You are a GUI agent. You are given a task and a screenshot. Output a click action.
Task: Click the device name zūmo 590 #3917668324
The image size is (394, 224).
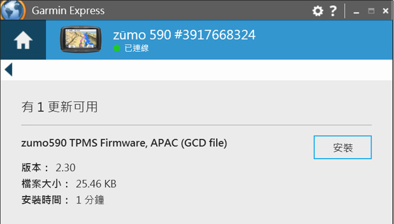(x=184, y=35)
